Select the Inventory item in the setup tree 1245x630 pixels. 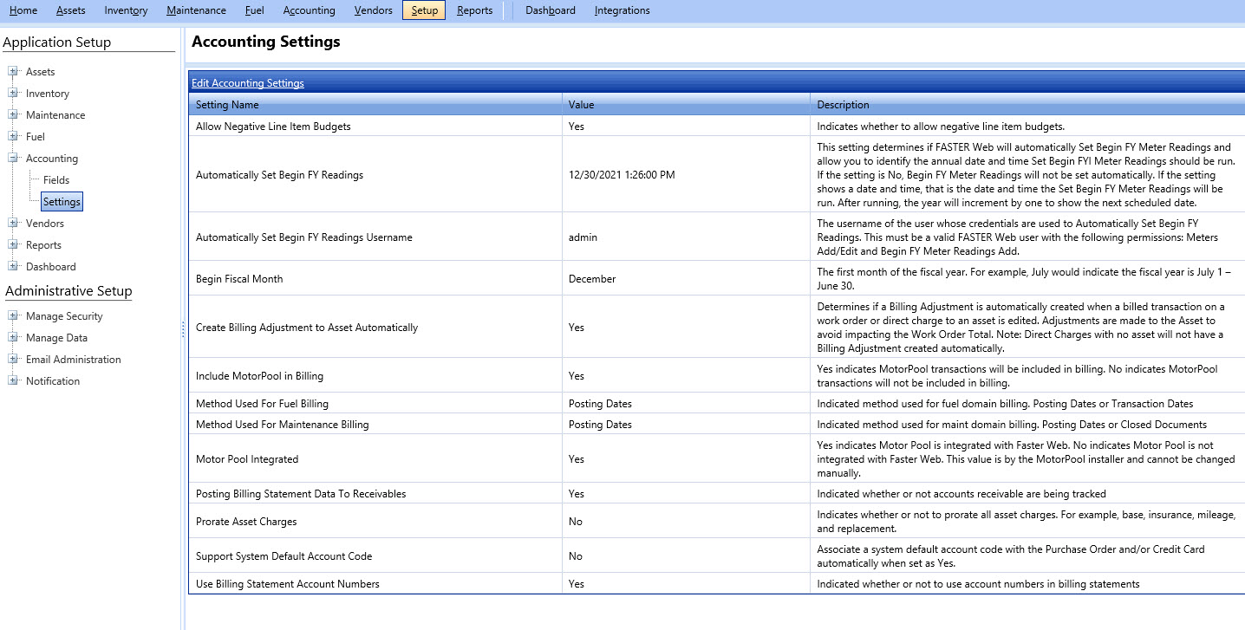pos(48,93)
